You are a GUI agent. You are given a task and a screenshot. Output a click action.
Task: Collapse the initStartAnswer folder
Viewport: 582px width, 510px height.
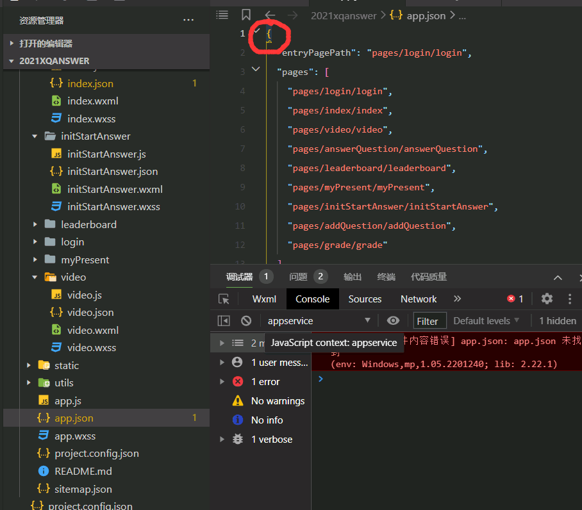[x=35, y=136]
